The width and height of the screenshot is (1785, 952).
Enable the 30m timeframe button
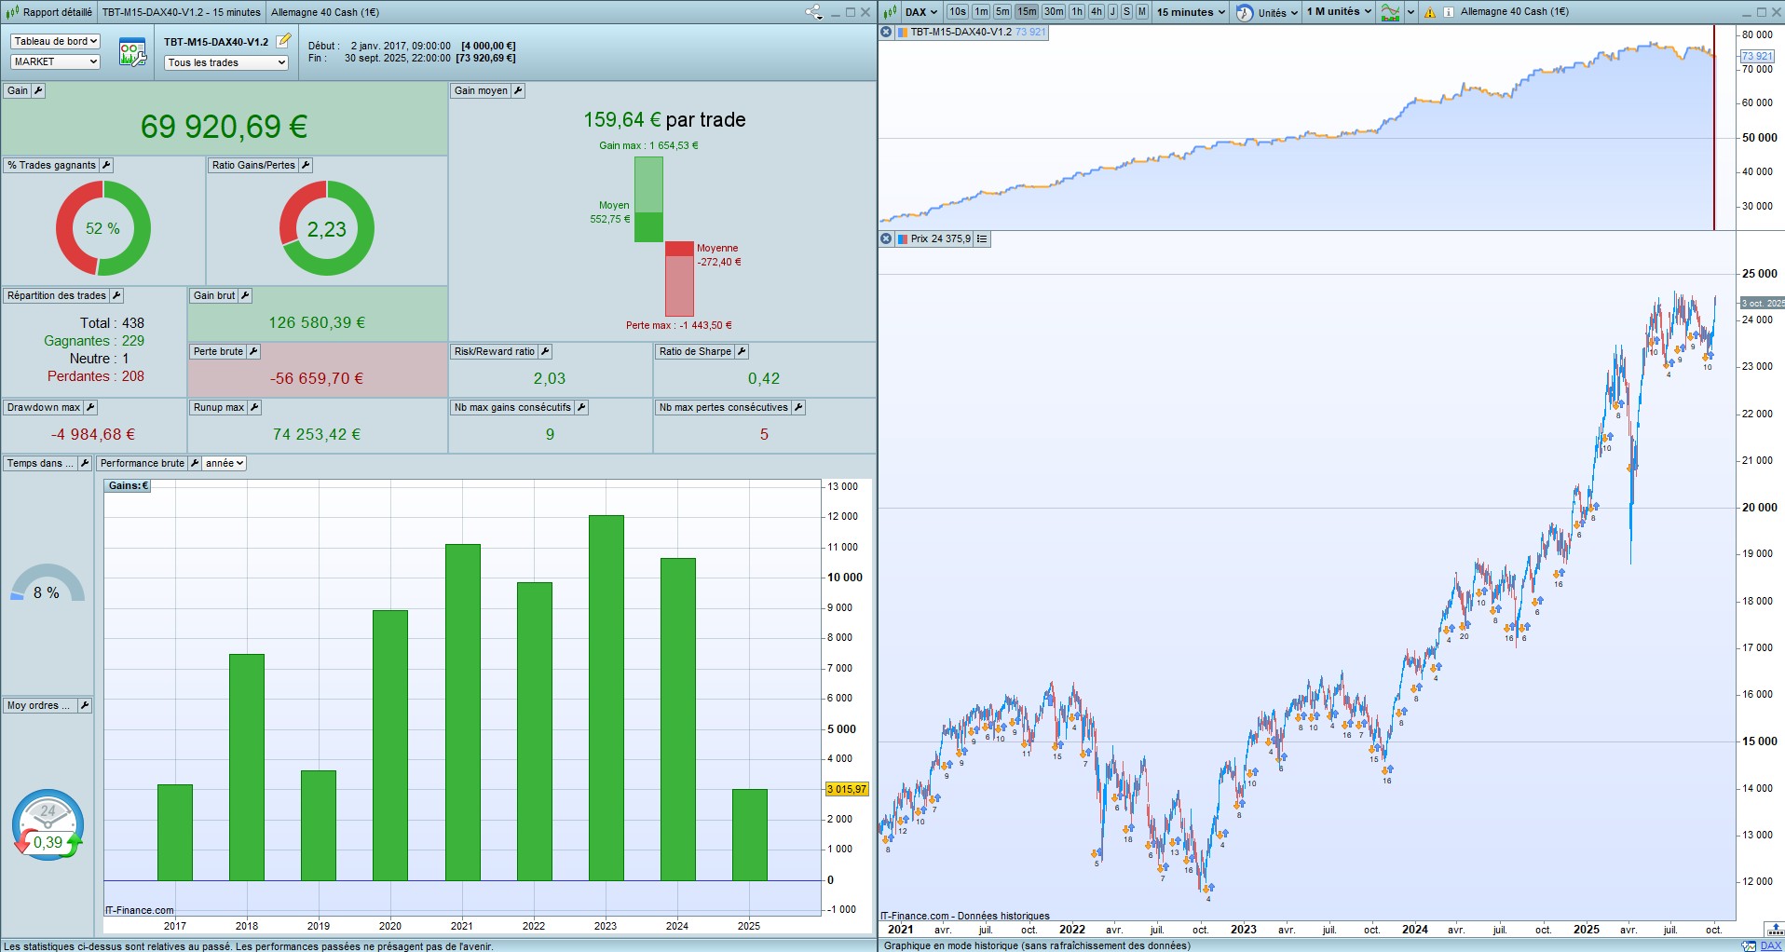tap(1054, 12)
